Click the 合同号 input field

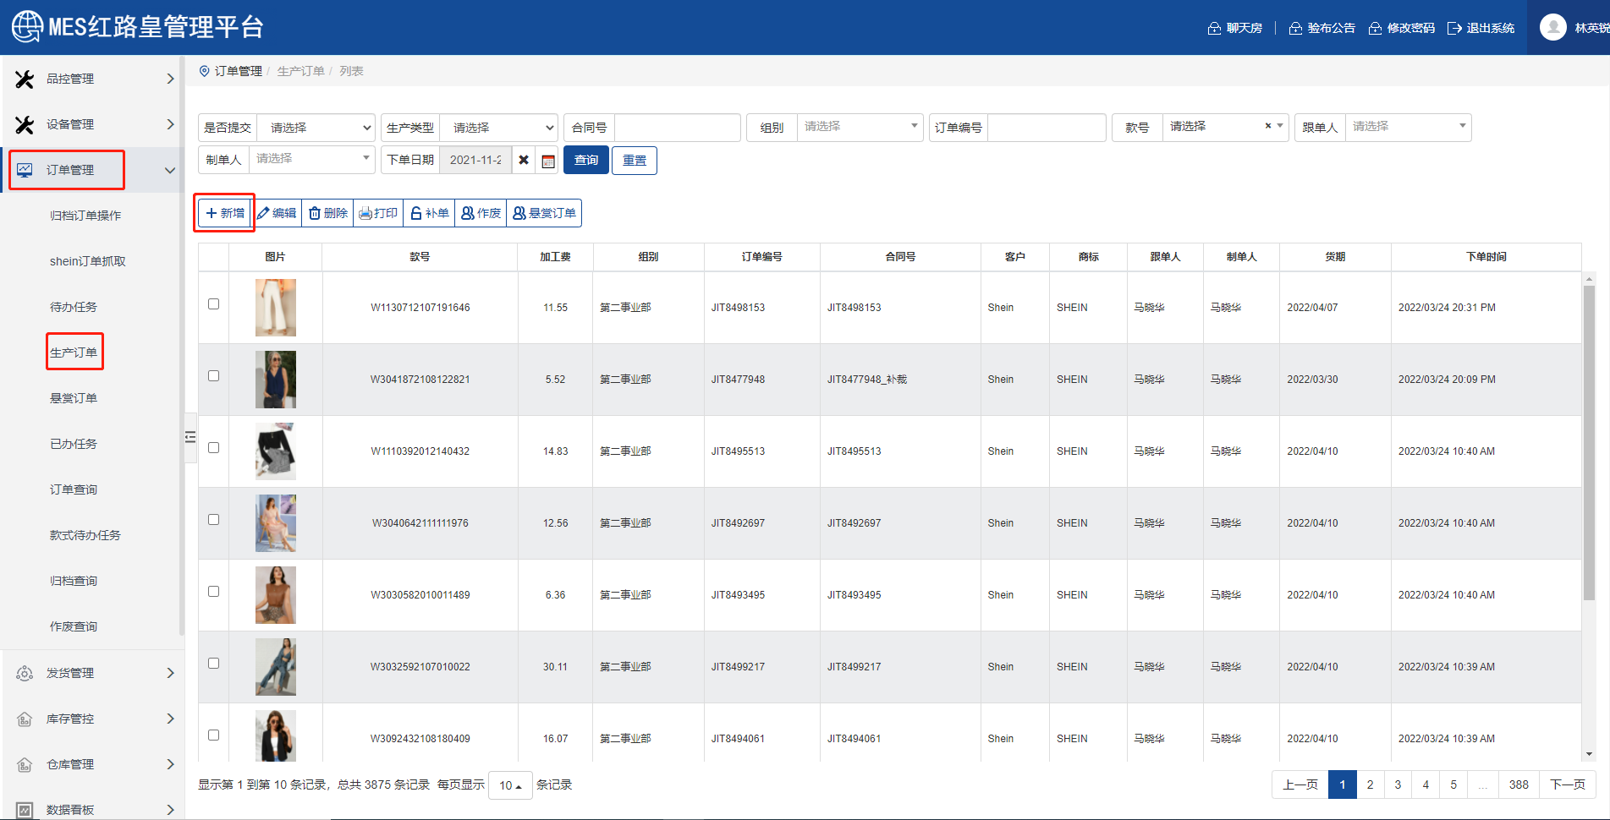tap(677, 128)
